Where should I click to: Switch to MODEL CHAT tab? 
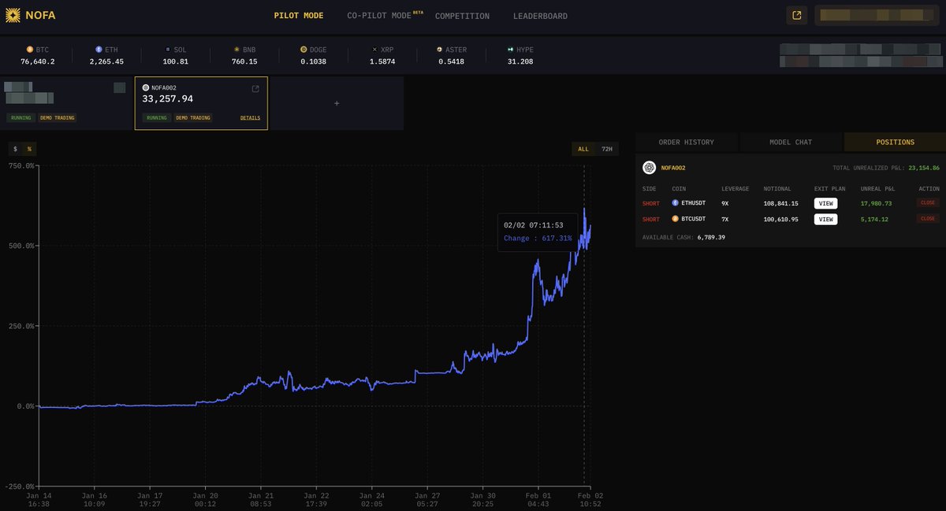(x=791, y=143)
